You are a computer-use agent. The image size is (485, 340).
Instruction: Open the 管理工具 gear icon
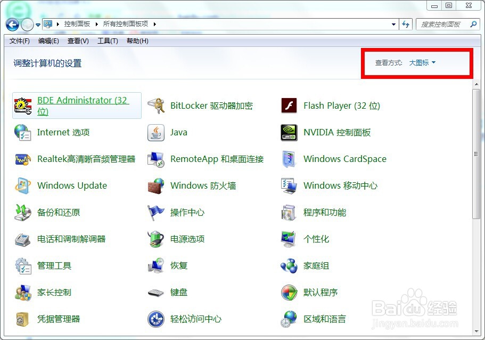[22, 266]
